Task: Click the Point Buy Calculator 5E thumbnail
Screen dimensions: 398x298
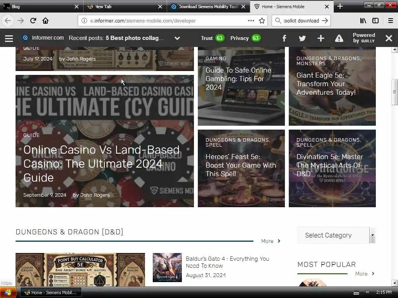Action: [x=80, y=270]
